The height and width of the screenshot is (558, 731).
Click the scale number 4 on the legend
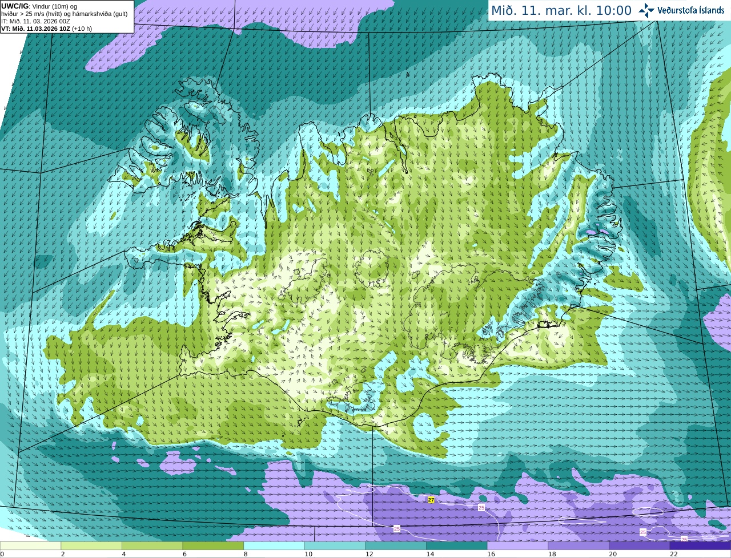click(124, 554)
